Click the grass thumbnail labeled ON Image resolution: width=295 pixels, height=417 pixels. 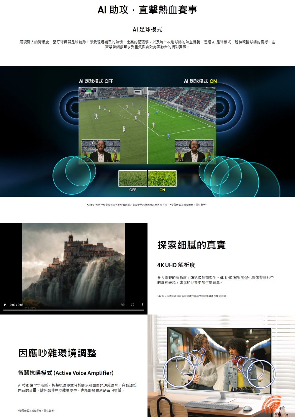[x=162, y=178]
